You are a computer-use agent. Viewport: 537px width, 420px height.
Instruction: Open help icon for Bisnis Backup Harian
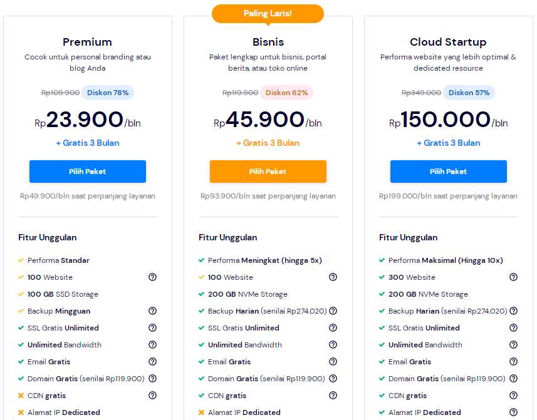coord(333,311)
